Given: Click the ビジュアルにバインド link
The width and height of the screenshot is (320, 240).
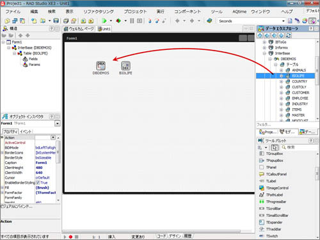Looking at the screenshot, I should [x=17, y=207].
